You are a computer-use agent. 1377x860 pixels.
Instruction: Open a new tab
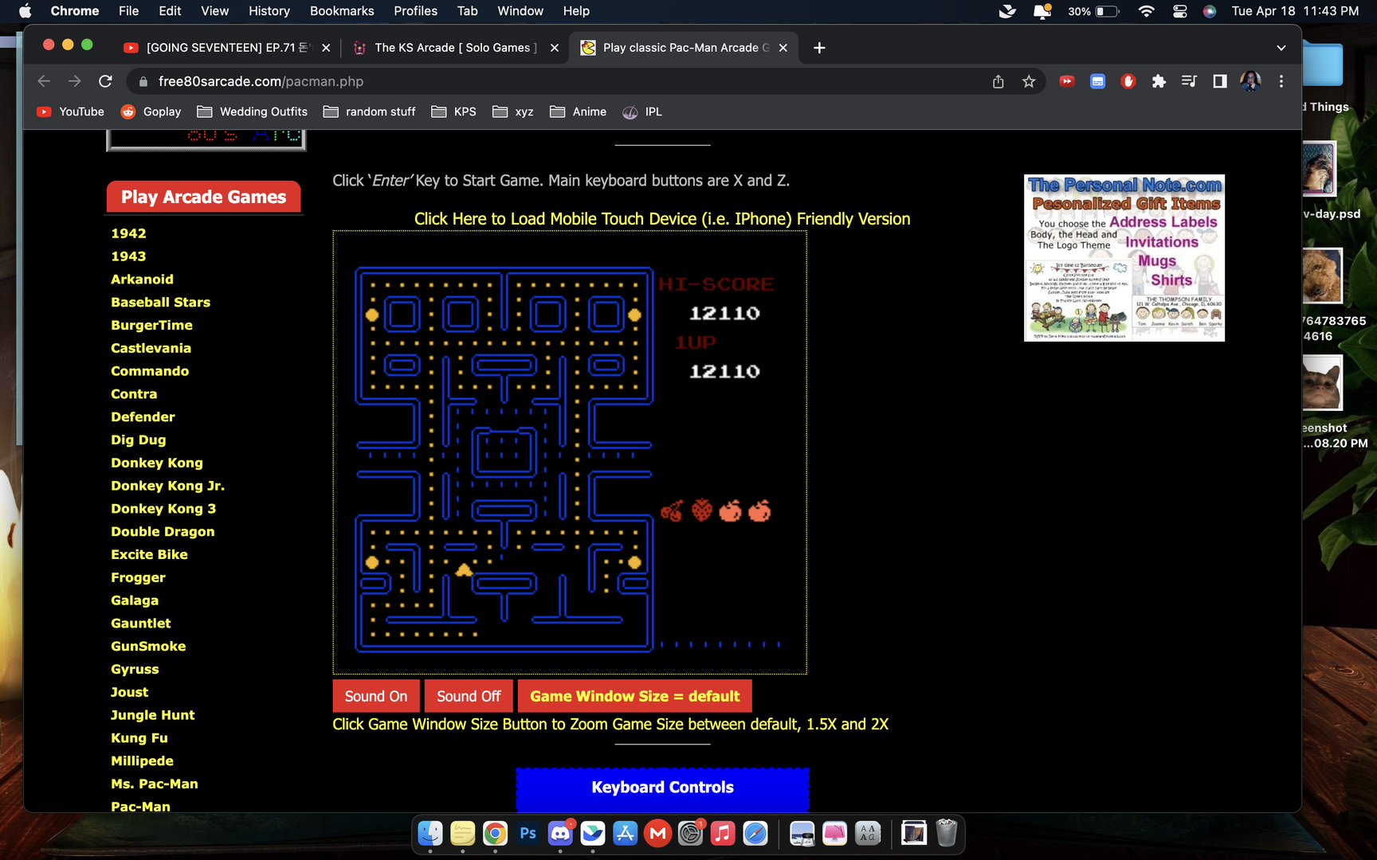coord(819,48)
